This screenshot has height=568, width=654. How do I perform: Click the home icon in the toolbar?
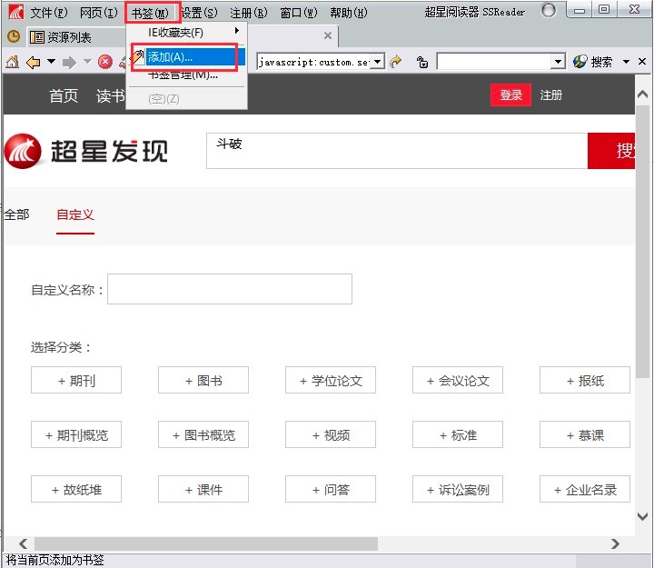(13, 62)
